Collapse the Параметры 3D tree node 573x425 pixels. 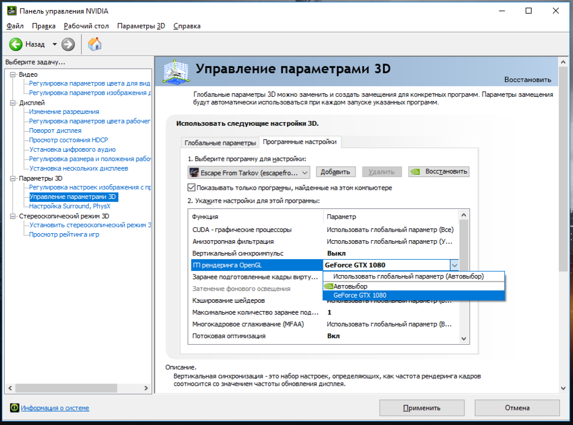13,178
